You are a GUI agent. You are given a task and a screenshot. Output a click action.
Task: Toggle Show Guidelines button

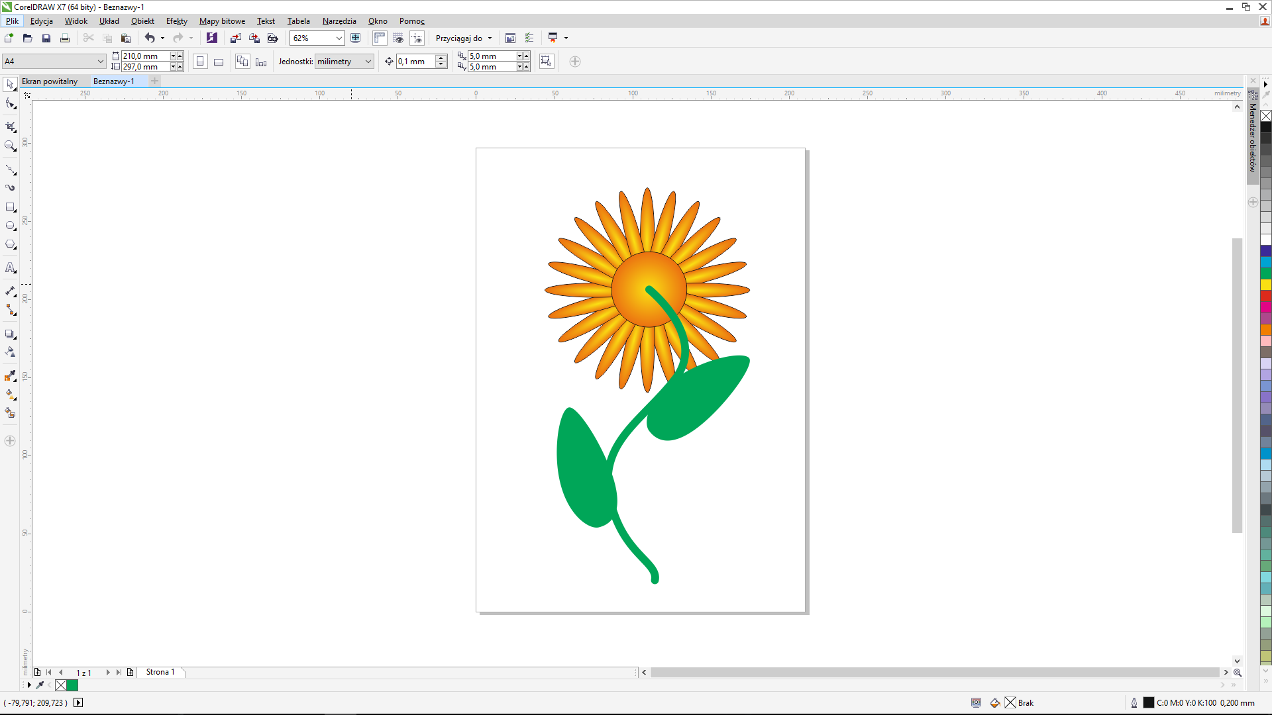pyautogui.click(x=417, y=38)
